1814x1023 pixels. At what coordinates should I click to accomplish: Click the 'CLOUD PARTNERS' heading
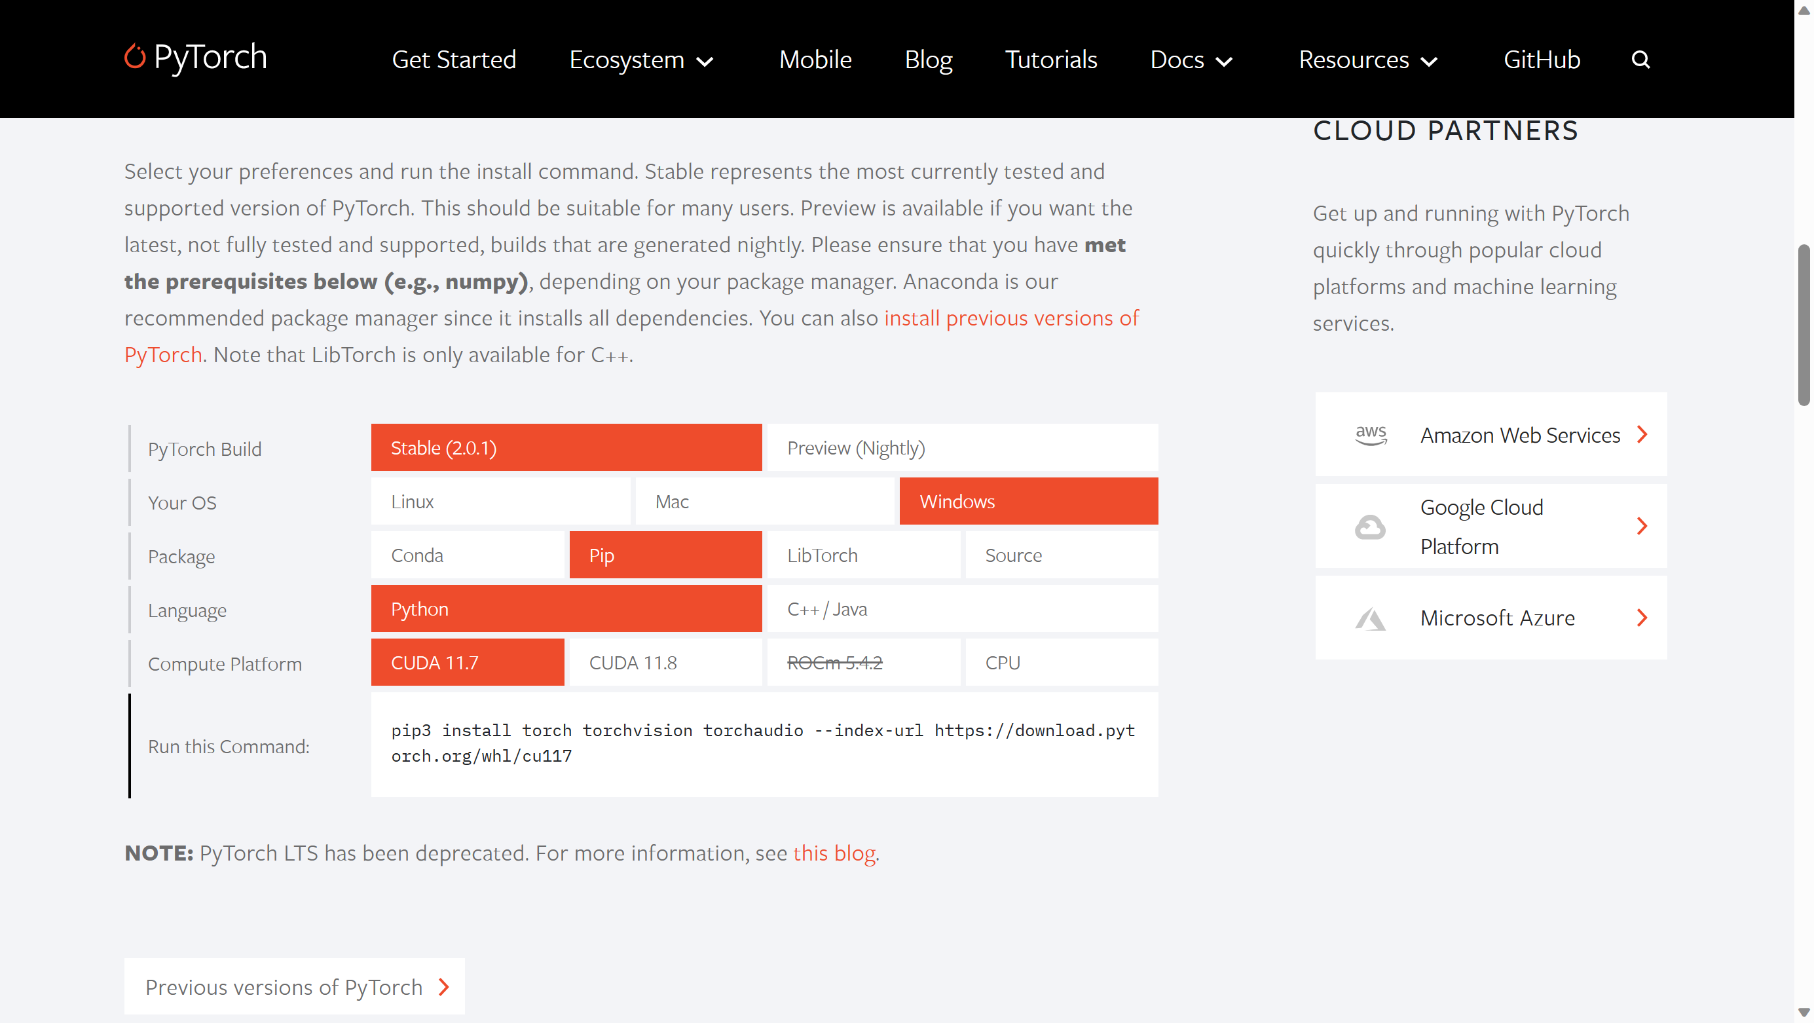1446,131
